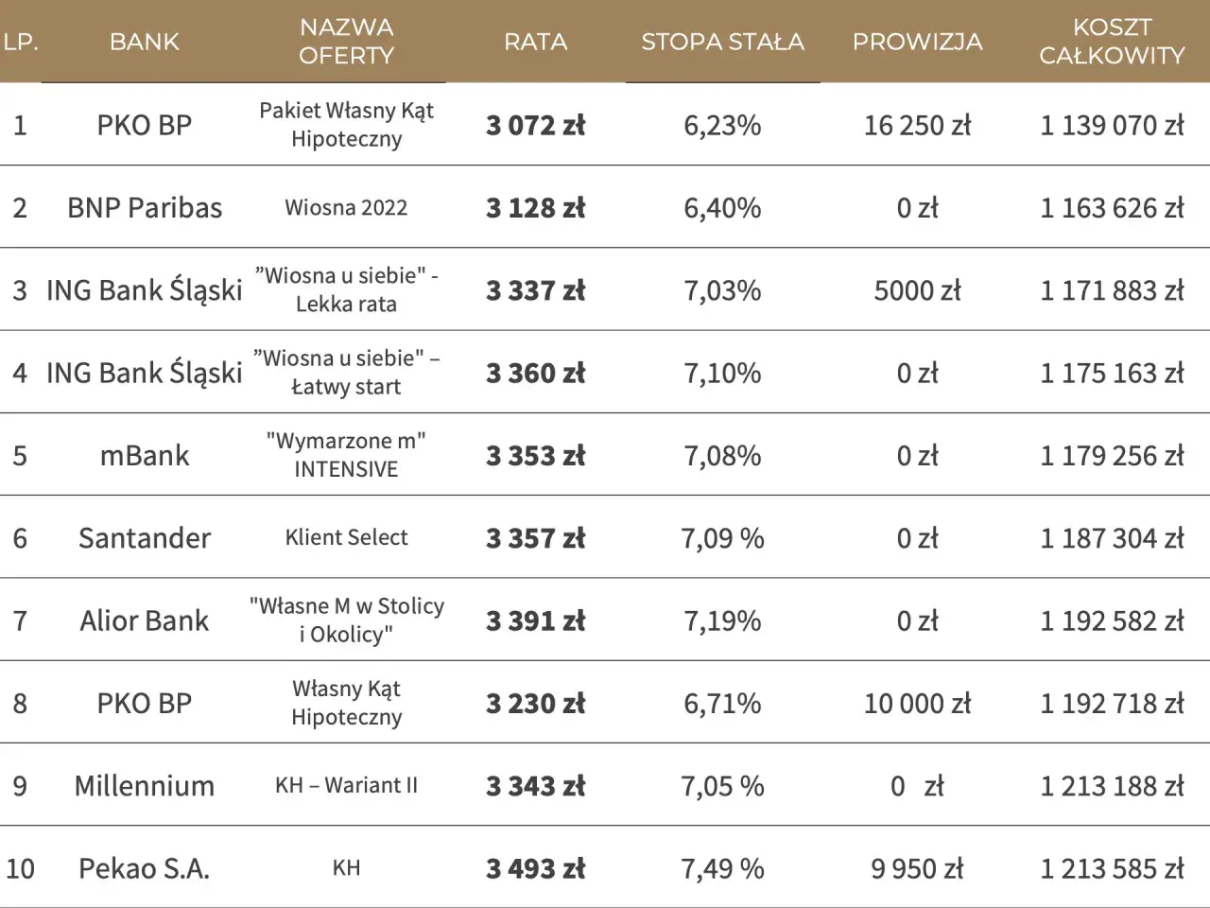Click the PROWIZJA column header
This screenshot has width=1210, height=908.
pyautogui.click(x=917, y=42)
